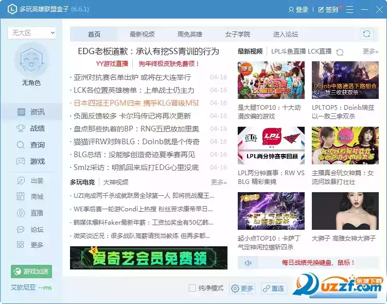Toggle the 纯净模式 checkbox

pyautogui.click(x=192, y=288)
